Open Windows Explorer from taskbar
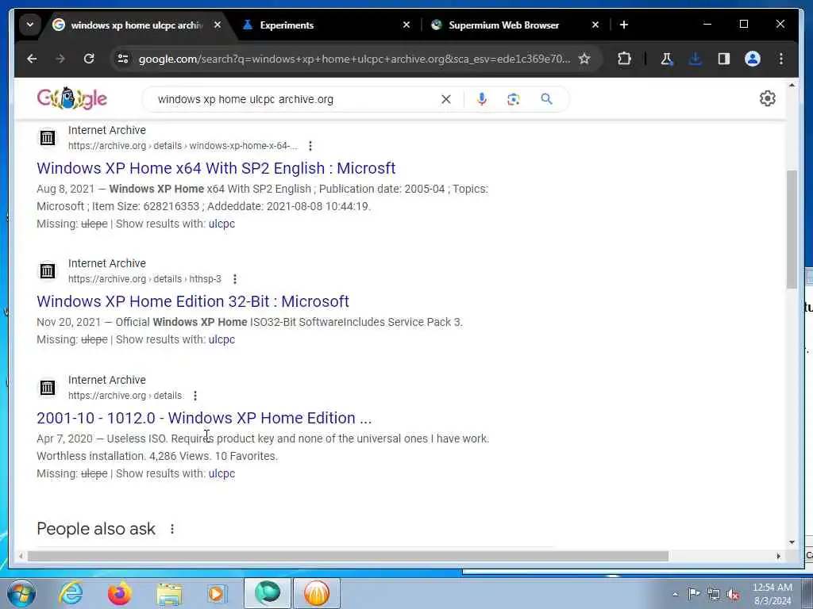The image size is (813, 609). 169,593
